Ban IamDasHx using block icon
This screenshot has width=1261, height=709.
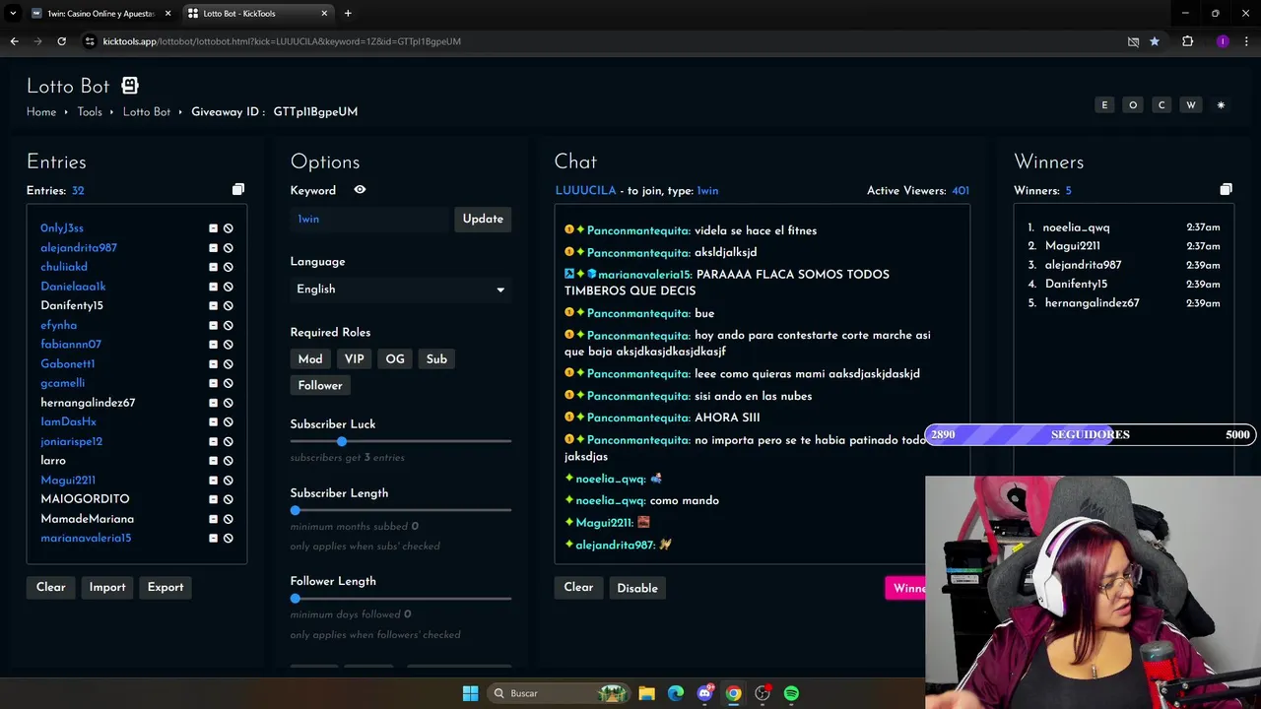[229, 422]
